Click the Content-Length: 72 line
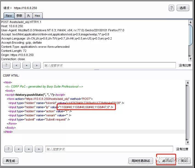This screenshot has width=195, height=168. pos(14,51)
